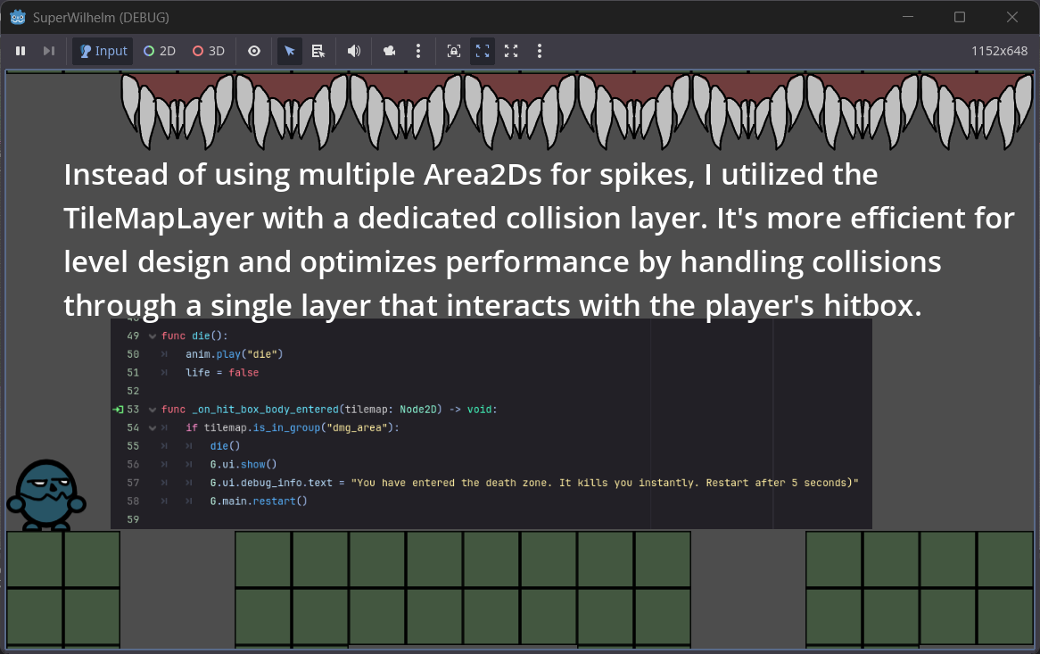This screenshot has height=654, width=1040.
Task: Enable 3D node selection mode
Action: pyautogui.click(x=209, y=51)
